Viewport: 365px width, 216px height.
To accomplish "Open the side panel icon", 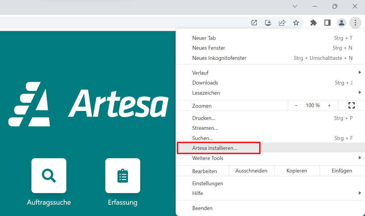I will point(327,23).
